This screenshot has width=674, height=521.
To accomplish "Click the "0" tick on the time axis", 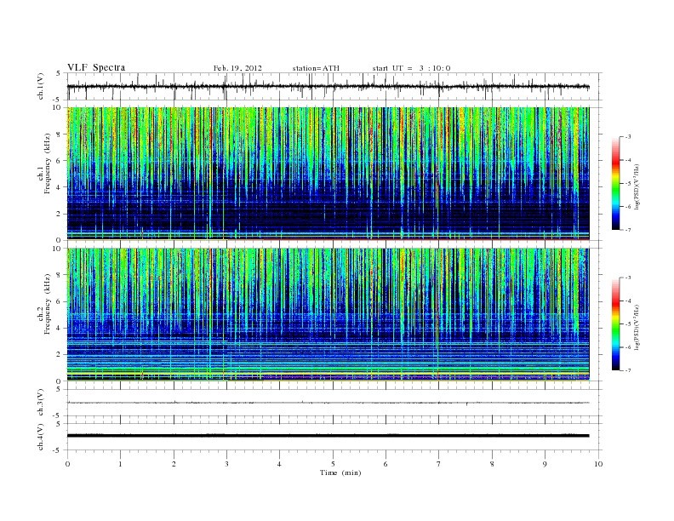I will [67, 464].
